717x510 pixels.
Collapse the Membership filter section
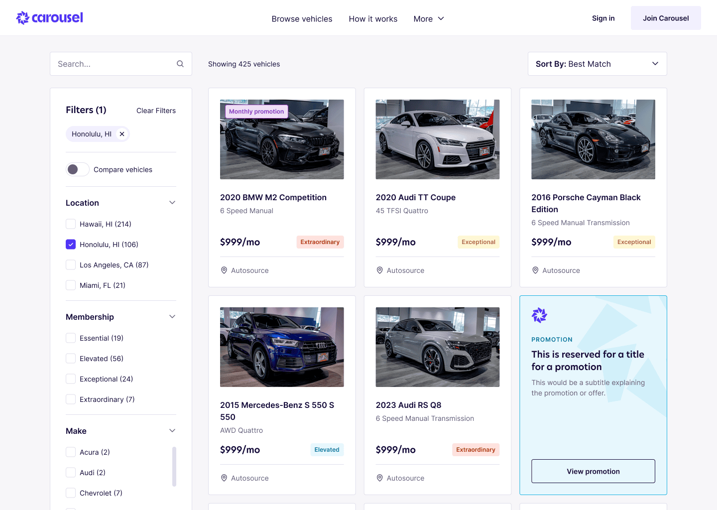[172, 317]
